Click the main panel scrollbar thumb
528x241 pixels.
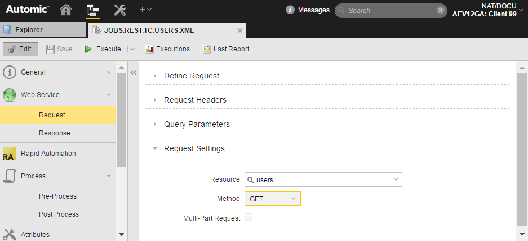pos(521,149)
